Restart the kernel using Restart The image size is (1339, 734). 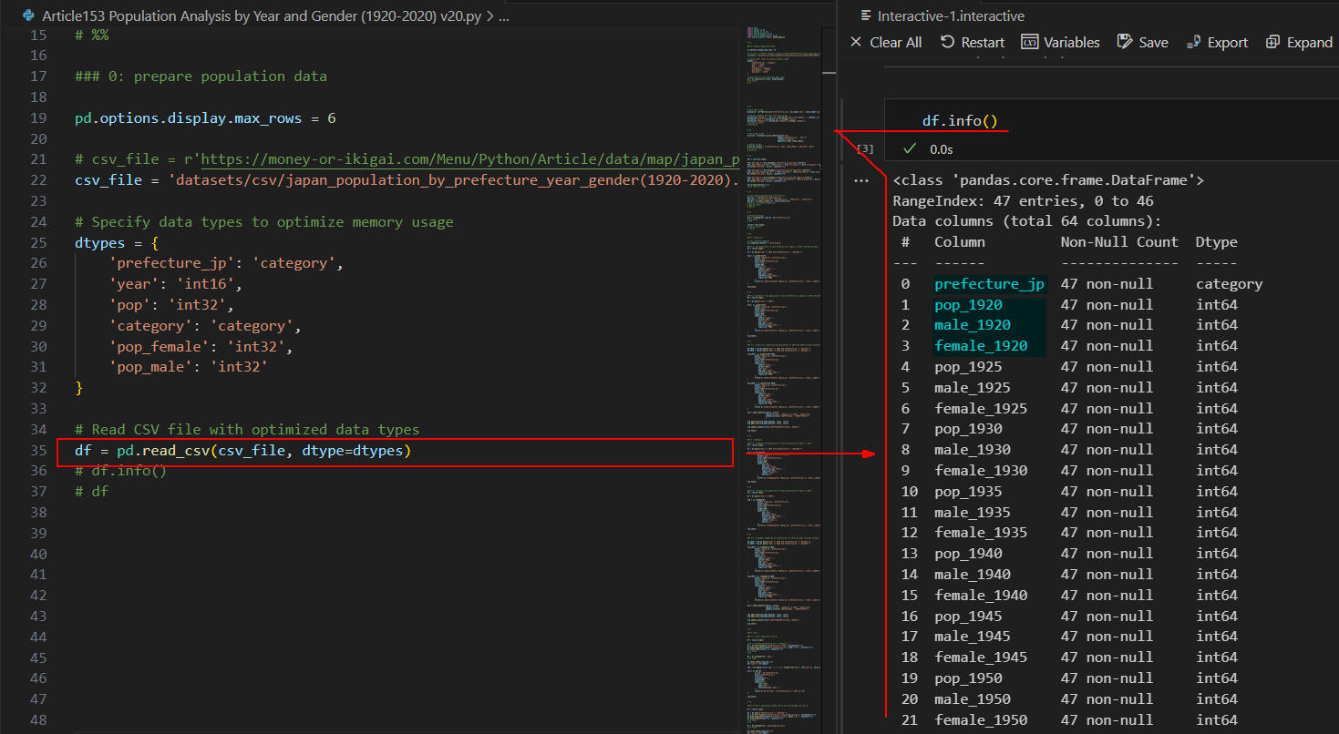(973, 42)
